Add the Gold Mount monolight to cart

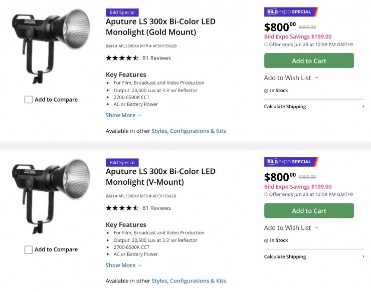pyautogui.click(x=309, y=61)
